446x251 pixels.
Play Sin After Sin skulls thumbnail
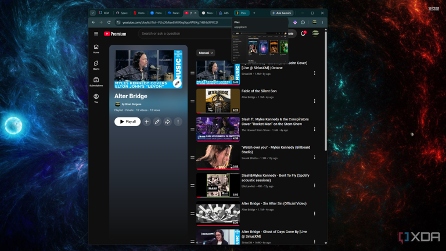coord(218,213)
